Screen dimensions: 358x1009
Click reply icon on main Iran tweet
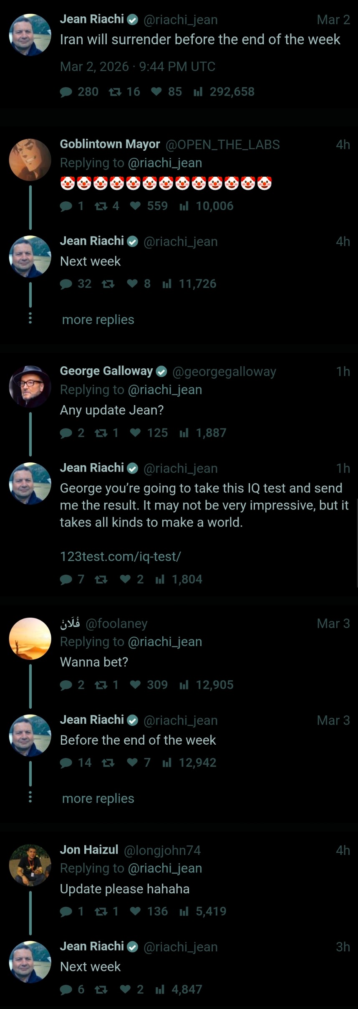click(x=66, y=92)
